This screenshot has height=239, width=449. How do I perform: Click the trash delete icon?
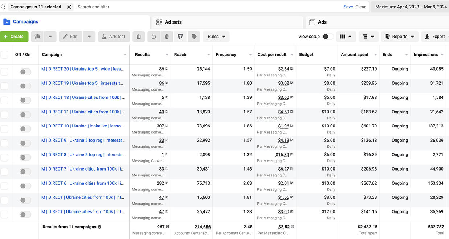[167, 37]
